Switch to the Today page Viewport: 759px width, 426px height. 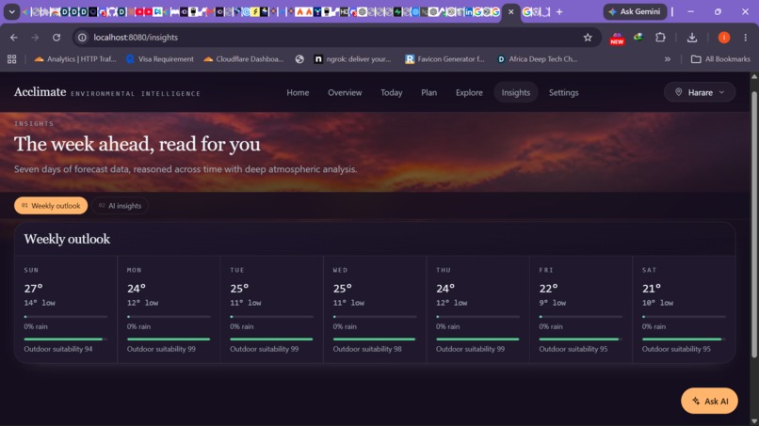(391, 92)
